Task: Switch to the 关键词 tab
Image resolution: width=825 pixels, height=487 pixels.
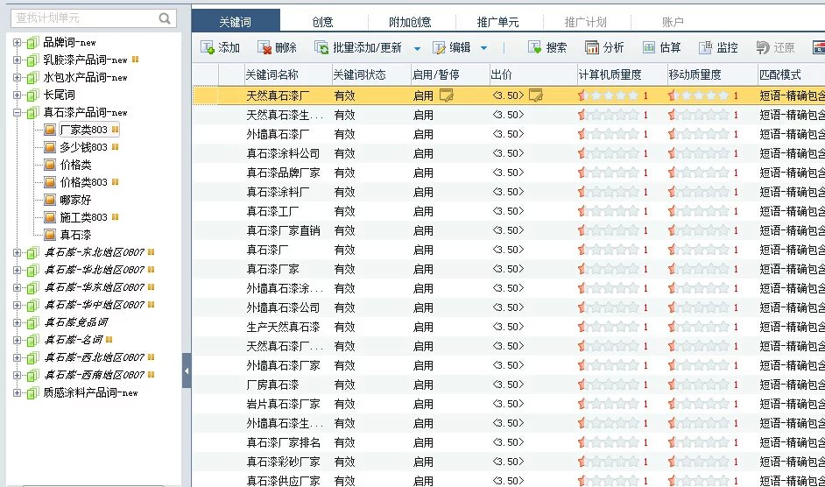Action: [x=236, y=22]
